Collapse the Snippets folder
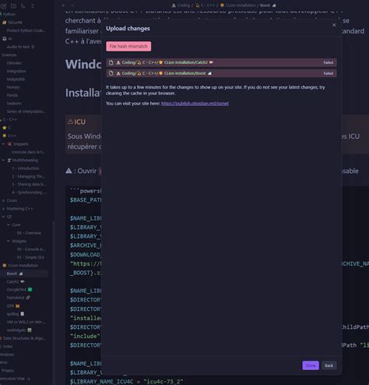Screen dimensions: 369x385 [3, 144]
